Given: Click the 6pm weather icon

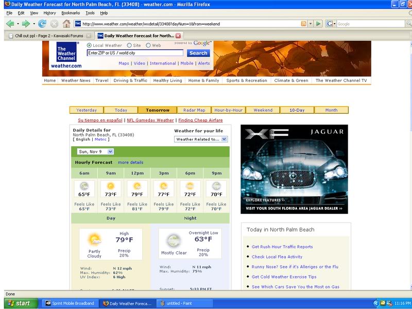Looking at the screenshot, I should click(x=190, y=186).
